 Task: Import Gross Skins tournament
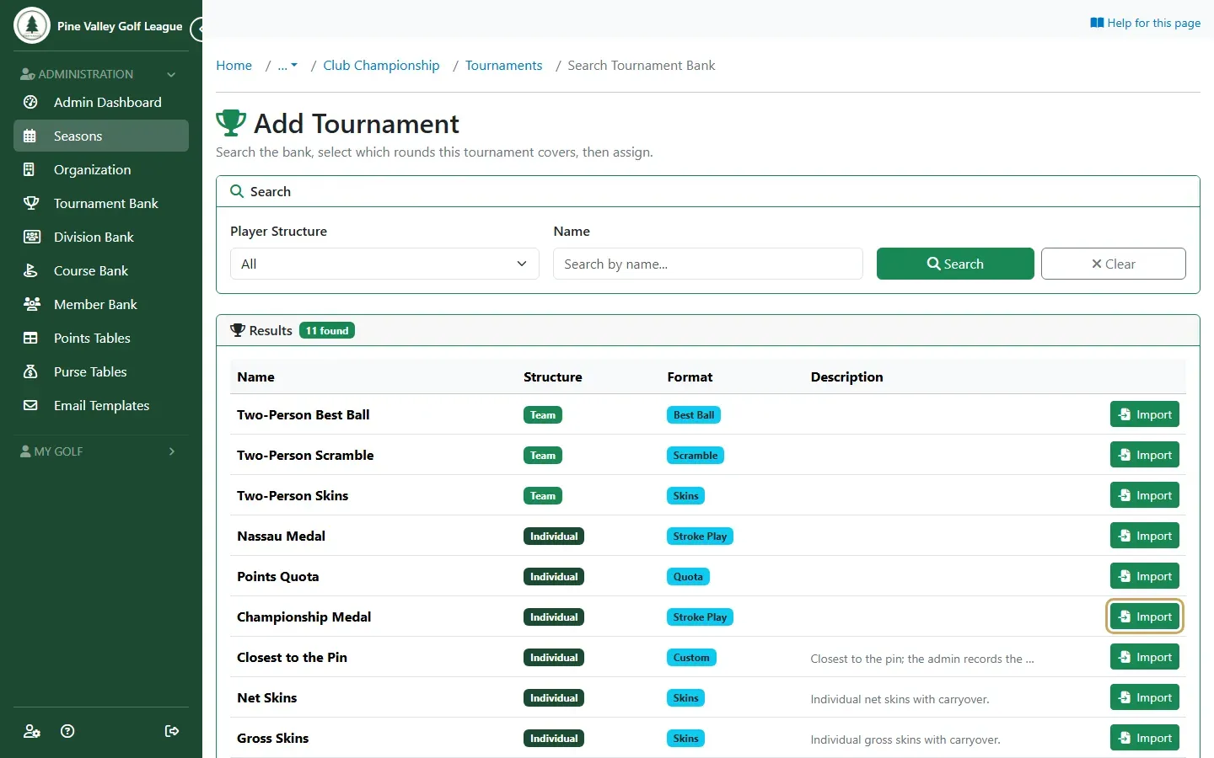click(x=1145, y=738)
